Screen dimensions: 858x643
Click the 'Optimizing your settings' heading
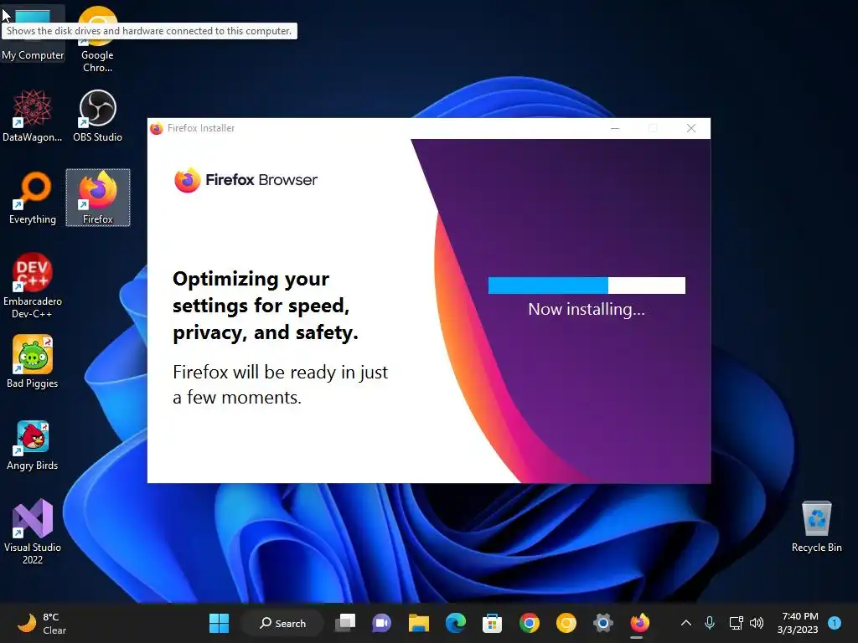tap(266, 306)
